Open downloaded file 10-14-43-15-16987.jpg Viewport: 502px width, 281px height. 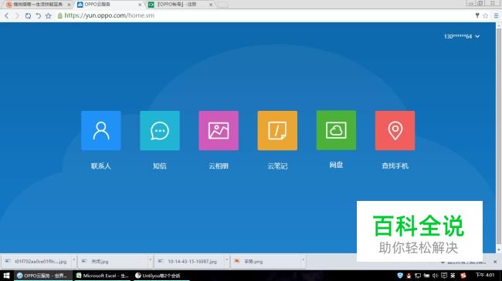(189, 262)
